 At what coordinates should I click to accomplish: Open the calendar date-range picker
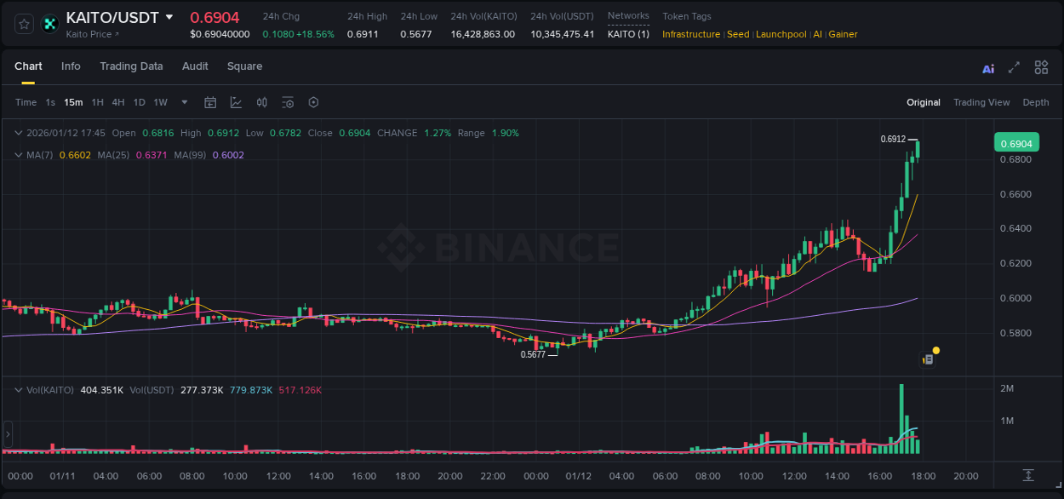point(210,102)
